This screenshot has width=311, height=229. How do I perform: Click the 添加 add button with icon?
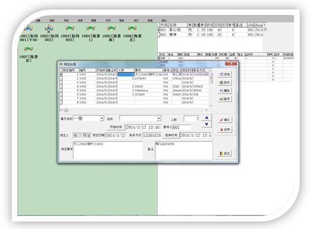[x=225, y=74]
